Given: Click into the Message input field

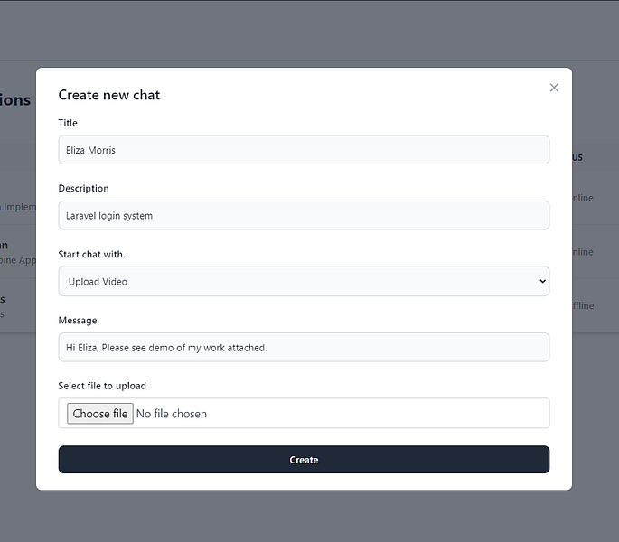Looking at the screenshot, I should coord(304,347).
